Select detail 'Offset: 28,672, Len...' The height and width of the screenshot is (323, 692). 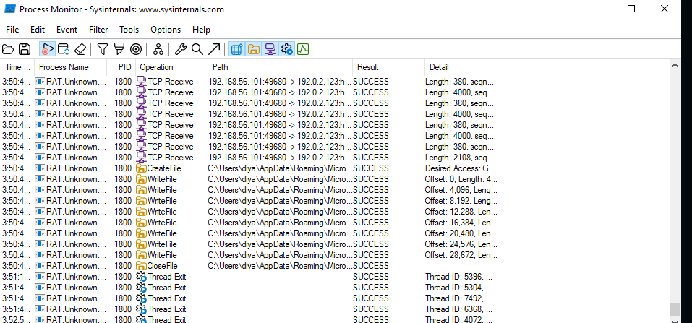click(461, 255)
